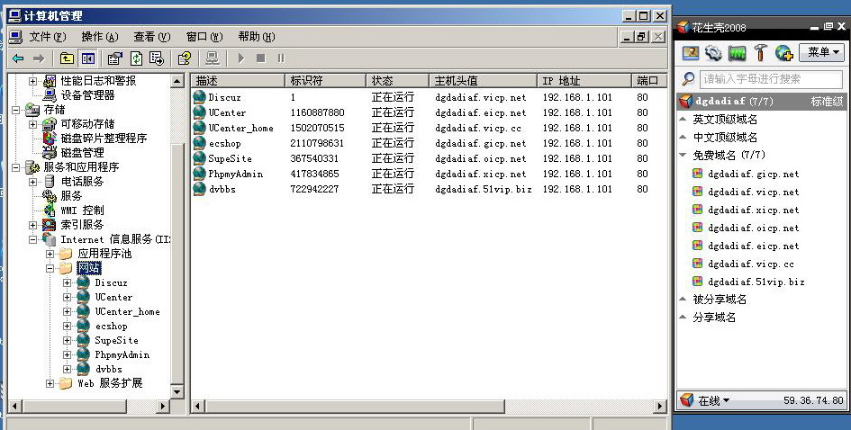Viewport: 851px width, 430px height.
Task: Sort by the 主机头值 column header
Action: (x=483, y=81)
